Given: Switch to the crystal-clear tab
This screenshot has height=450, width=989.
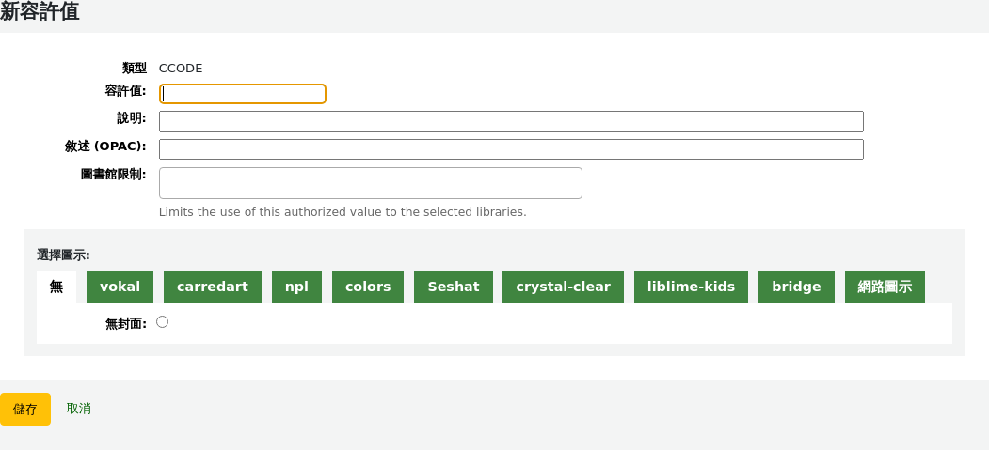Looking at the screenshot, I should (563, 287).
